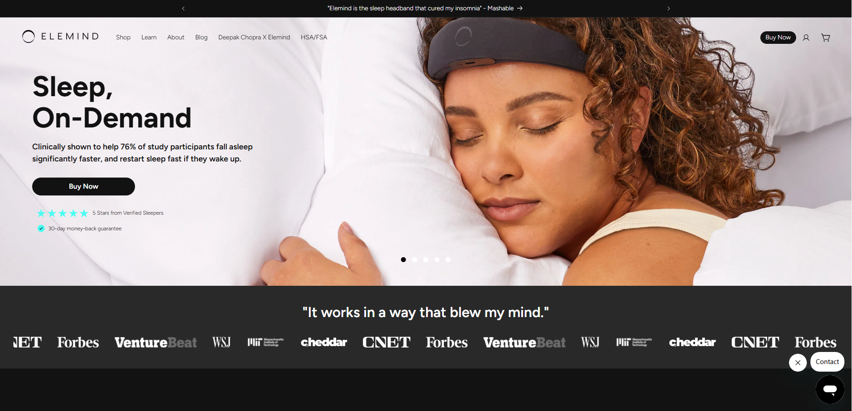Click the arrow after Mashable quote
Screen dimensions: 852x411
point(520,8)
